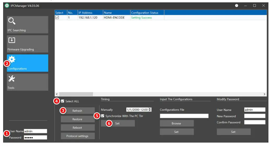Image resolution: width=270 pixels, height=147 pixels.
Task: Click the help question mark icon
Action: tap(237, 6)
